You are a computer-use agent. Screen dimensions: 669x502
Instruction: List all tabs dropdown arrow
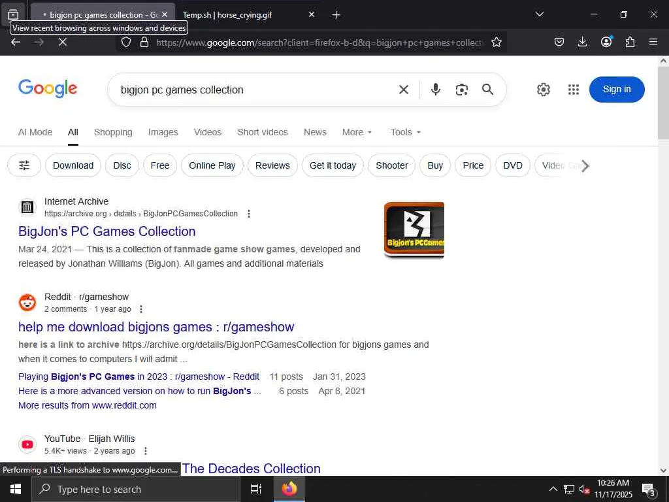point(539,14)
